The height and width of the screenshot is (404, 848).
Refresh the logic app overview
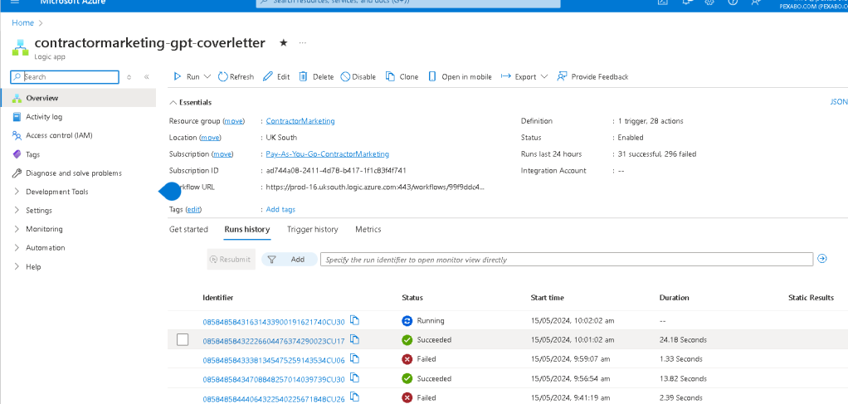point(236,77)
